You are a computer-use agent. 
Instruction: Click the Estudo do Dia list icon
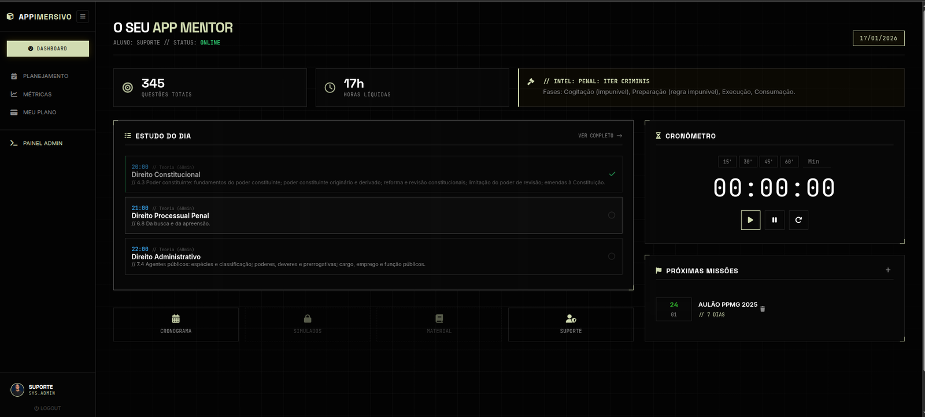pyautogui.click(x=128, y=136)
